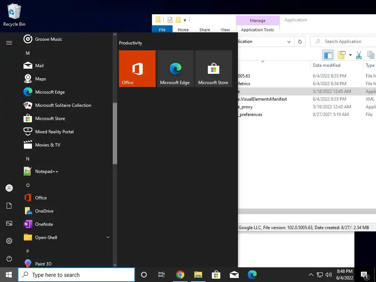Click the app list scroll up arrow
Screen dimensions: 376x282
click(x=115, y=35)
